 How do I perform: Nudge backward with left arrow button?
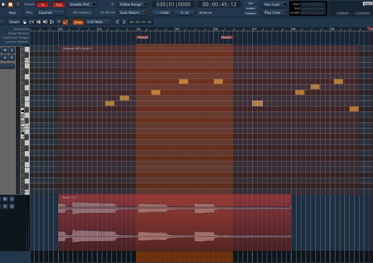coord(117,22)
